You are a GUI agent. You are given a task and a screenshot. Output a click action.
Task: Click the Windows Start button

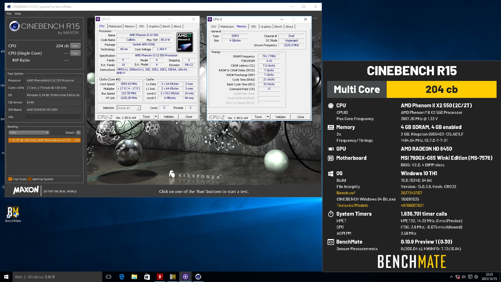[6, 277]
